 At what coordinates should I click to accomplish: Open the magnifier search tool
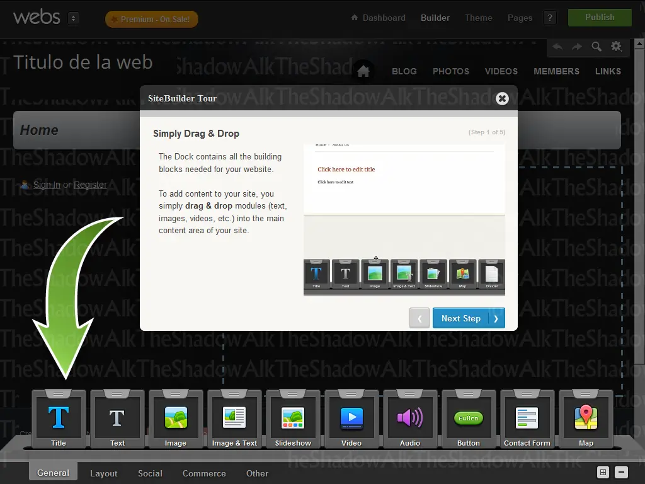(596, 47)
